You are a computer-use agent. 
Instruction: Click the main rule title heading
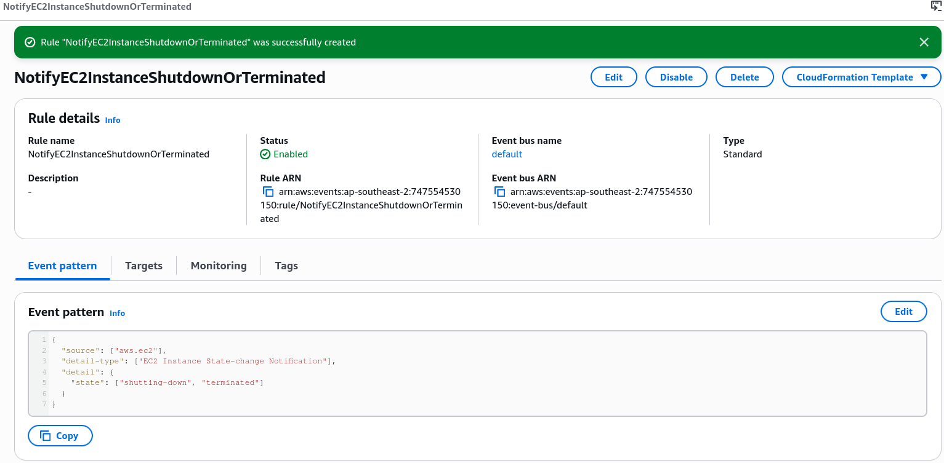170,77
